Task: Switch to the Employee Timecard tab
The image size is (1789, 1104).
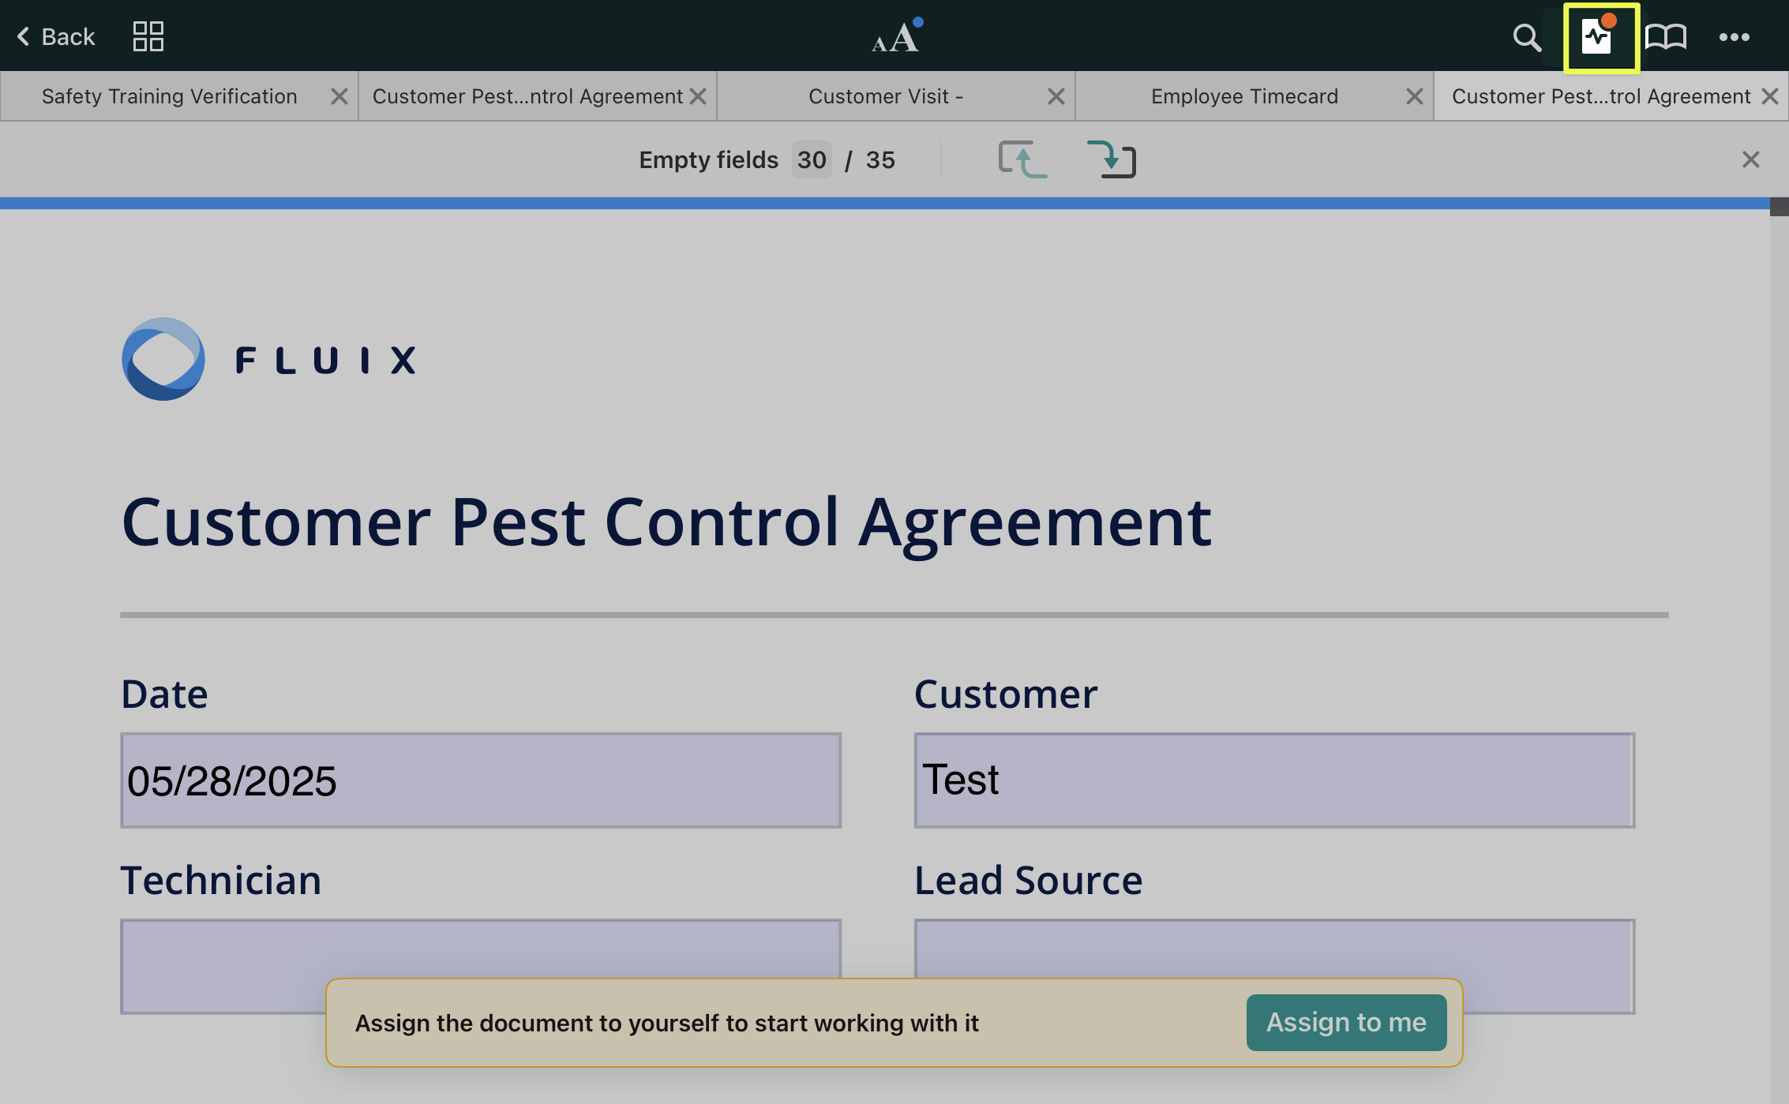Action: click(1243, 96)
